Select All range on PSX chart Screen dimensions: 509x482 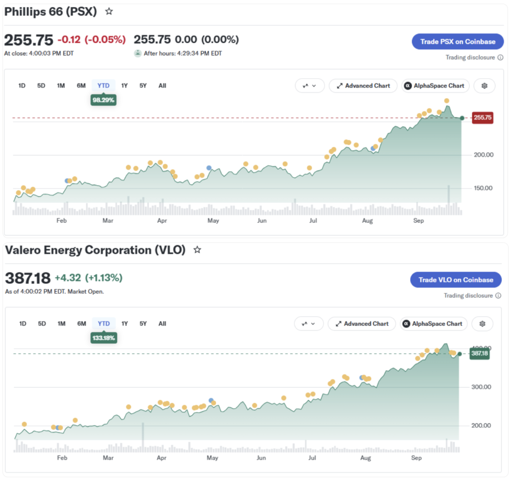(163, 86)
